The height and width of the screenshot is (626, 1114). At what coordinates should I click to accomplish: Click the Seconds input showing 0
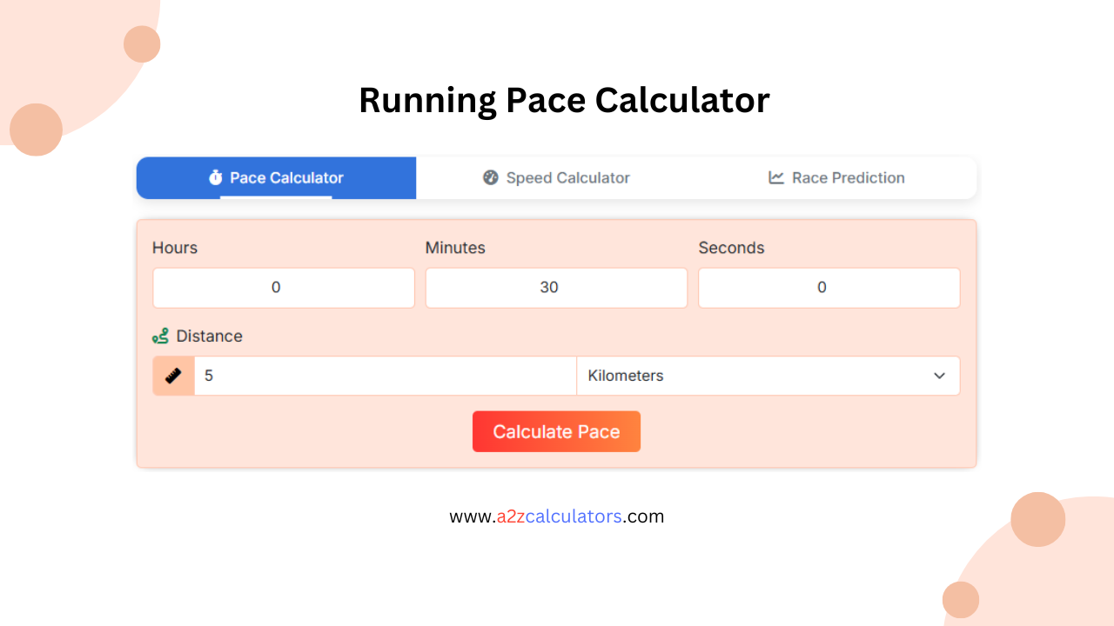[829, 288]
